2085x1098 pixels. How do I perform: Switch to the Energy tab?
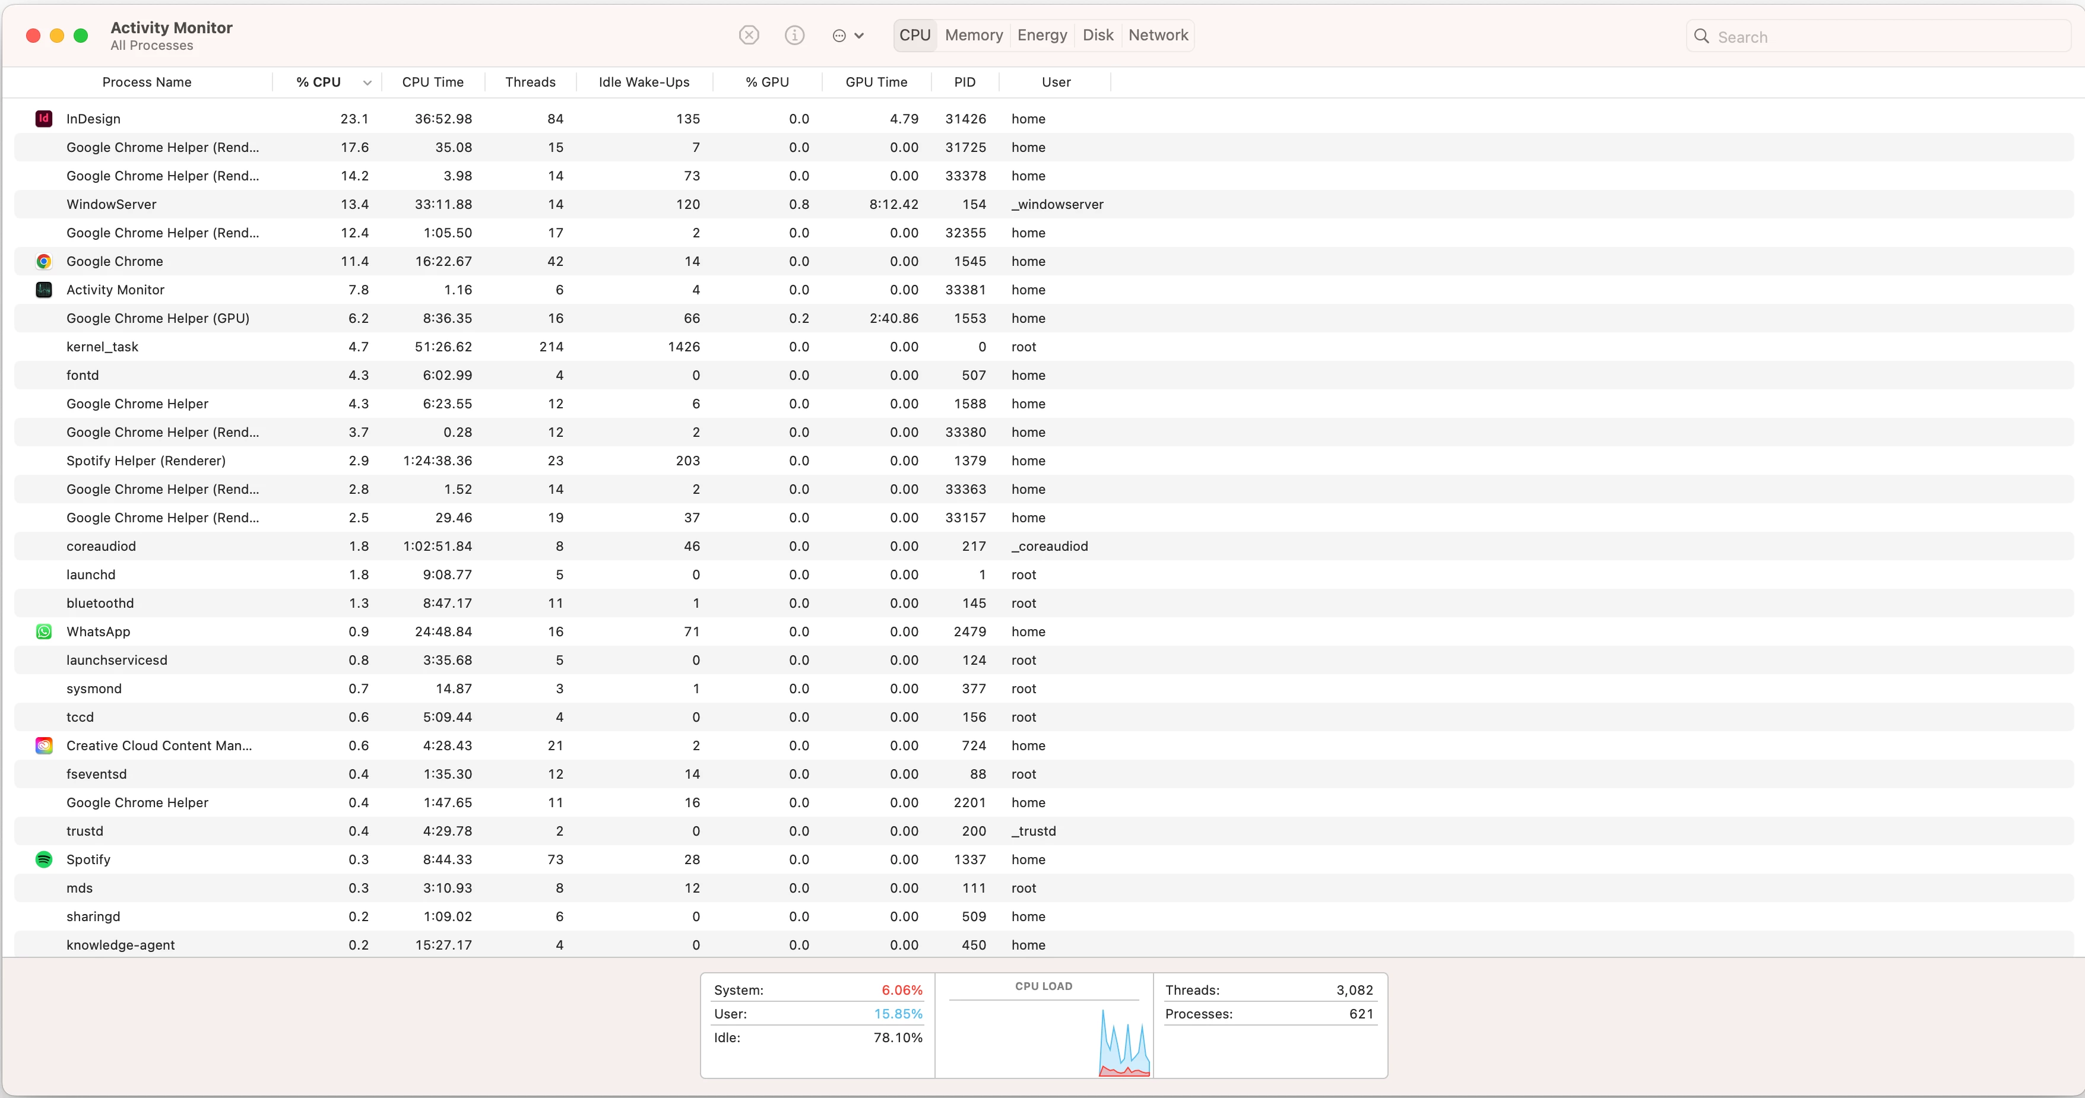click(x=1042, y=35)
